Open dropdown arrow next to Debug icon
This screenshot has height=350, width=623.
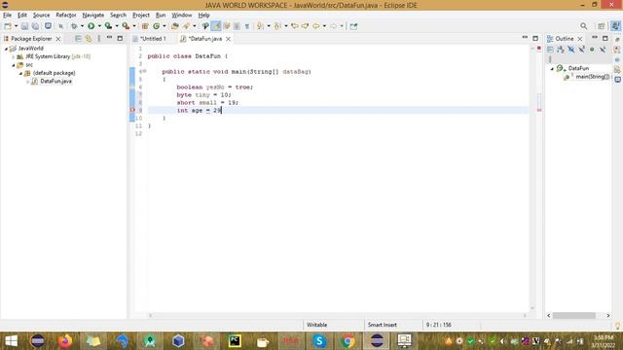click(x=82, y=26)
